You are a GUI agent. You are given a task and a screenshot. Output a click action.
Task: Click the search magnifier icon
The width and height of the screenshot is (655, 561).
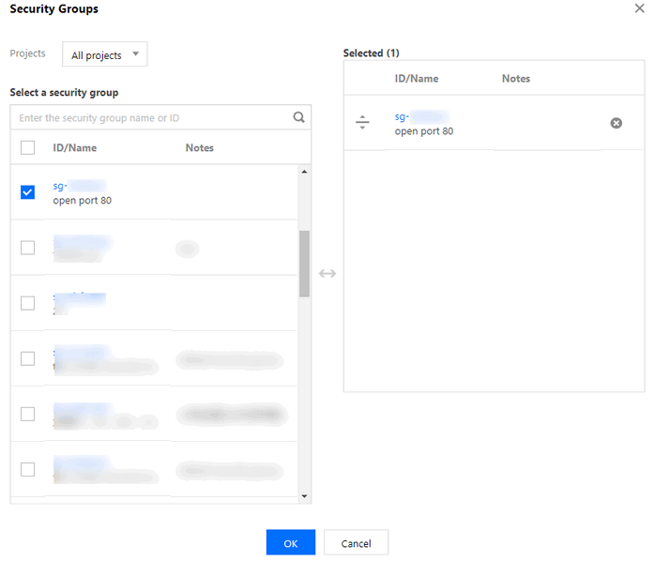tap(298, 117)
